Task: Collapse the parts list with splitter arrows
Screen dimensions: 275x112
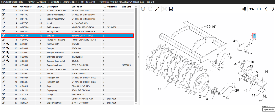Action: [x=138, y=55]
